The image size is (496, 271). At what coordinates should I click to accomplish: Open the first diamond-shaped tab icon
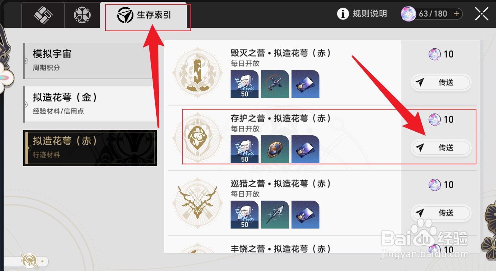[44, 15]
